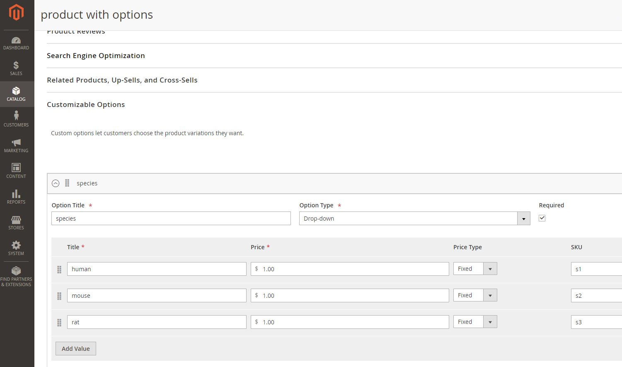Viewport: 622px width, 367px height.
Task: Open the Option Type dropdown
Action: [524, 218]
